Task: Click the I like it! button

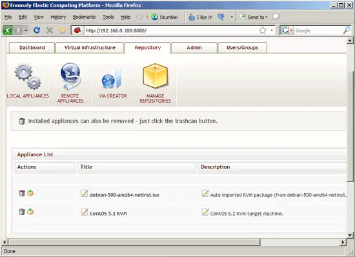Action: tap(201, 17)
